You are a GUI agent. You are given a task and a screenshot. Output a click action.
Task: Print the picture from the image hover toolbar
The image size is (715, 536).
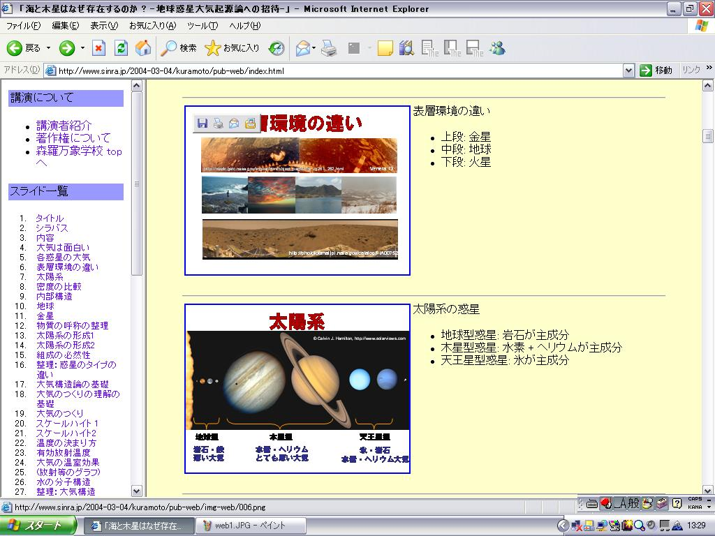218,124
